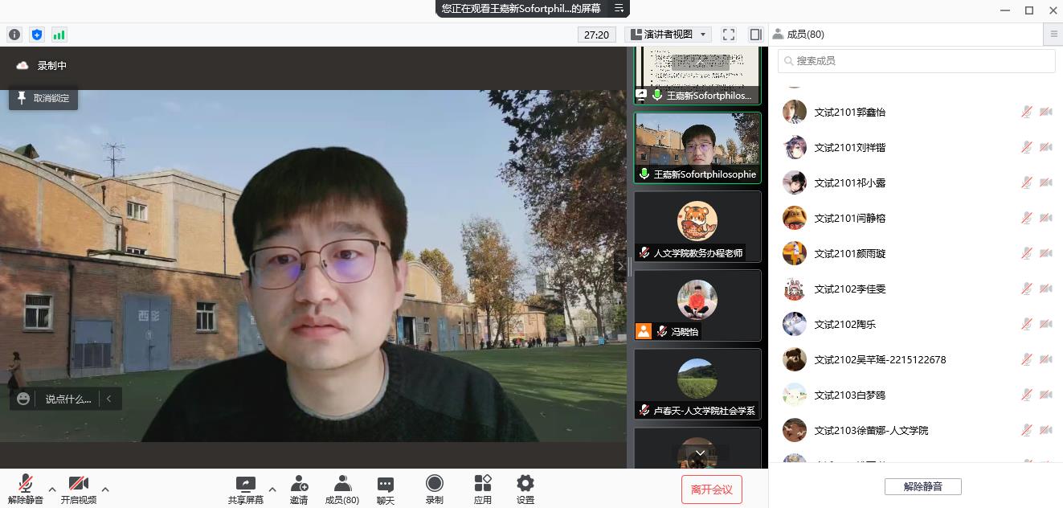Image resolution: width=1063 pixels, height=508 pixels.
Task: Click 取消锁定 to unpin video
Action: (43, 98)
